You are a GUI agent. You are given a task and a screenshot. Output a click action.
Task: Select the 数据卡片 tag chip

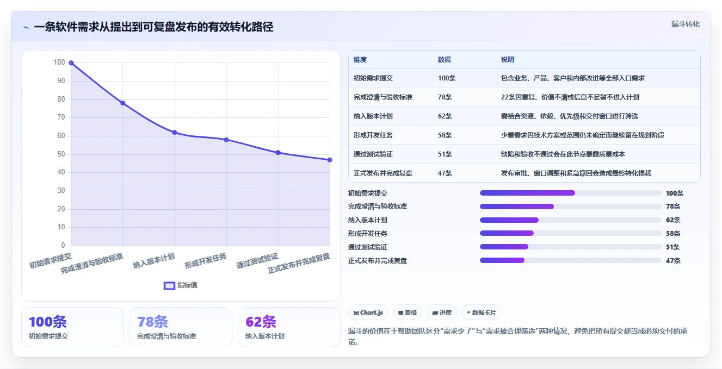pyautogui.click(x=482, y=312)
